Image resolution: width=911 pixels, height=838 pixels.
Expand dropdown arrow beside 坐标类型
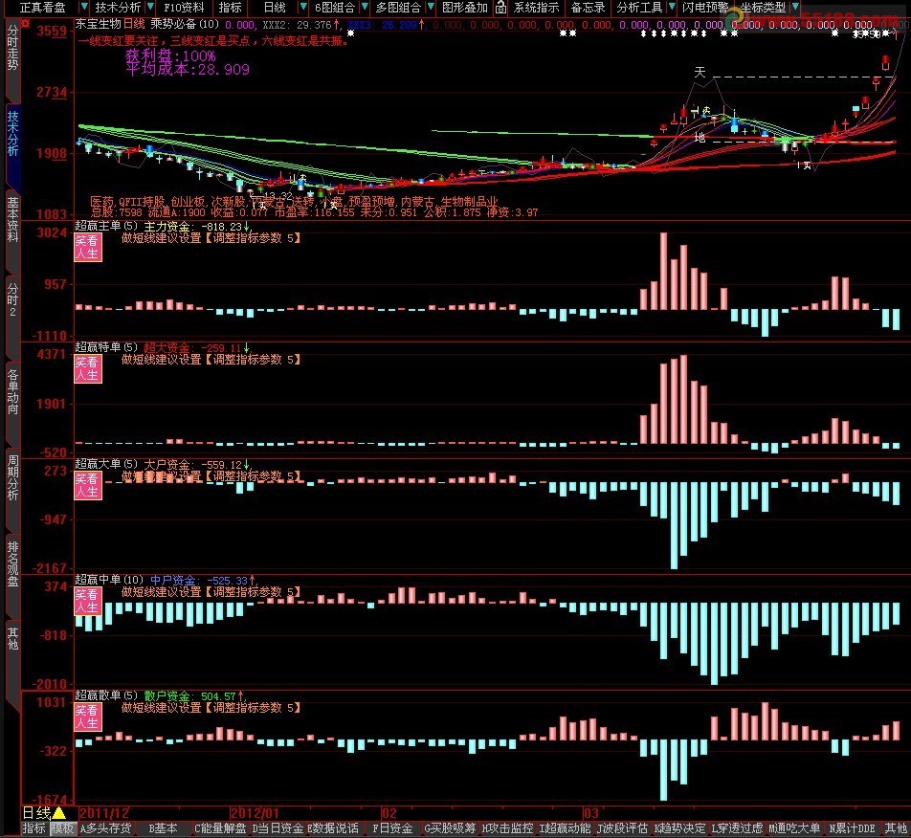tap(795, 7)
